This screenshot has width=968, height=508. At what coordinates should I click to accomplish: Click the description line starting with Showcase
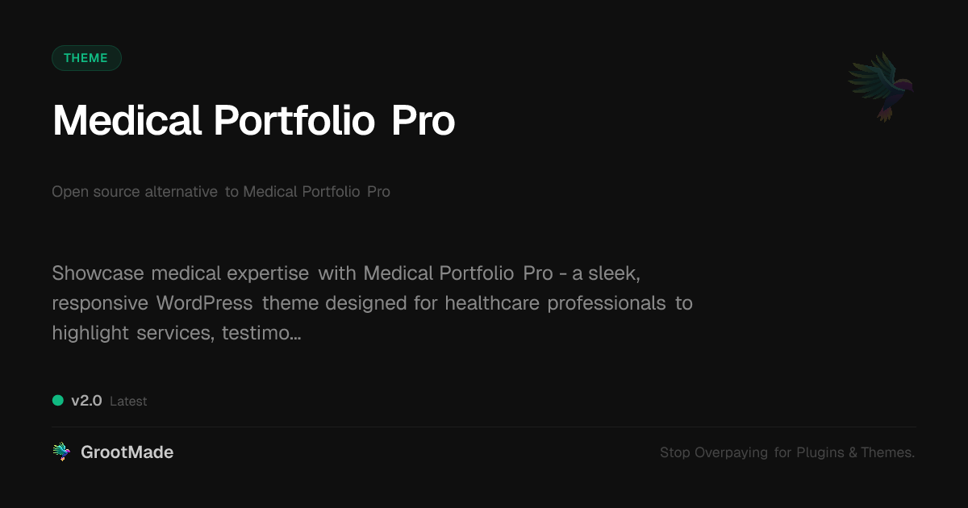(346, 273)
